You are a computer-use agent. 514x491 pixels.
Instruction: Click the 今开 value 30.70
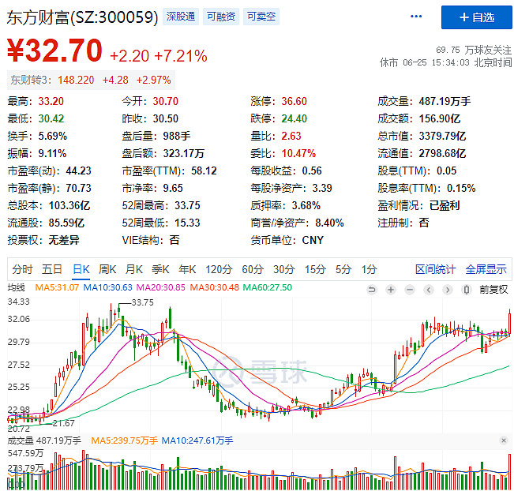(x=165, y=101)
